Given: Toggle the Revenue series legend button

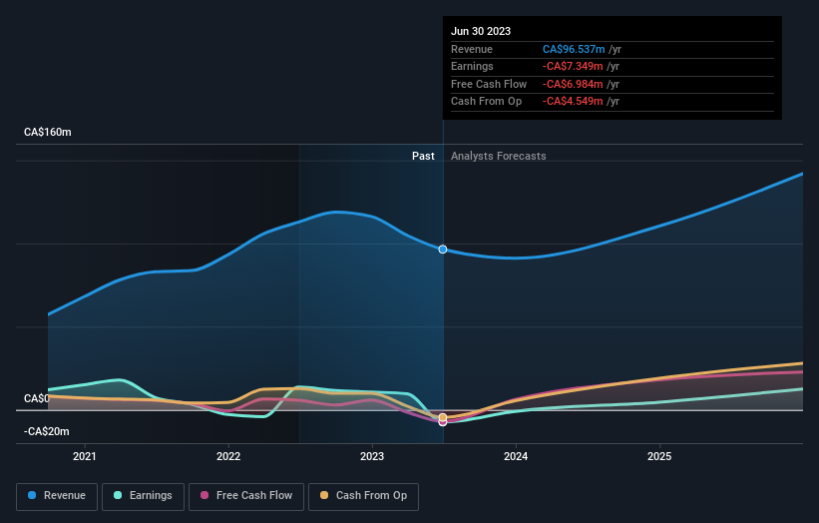Looking at the screenshot, I should pyautogui.click(x=57, y=496).
